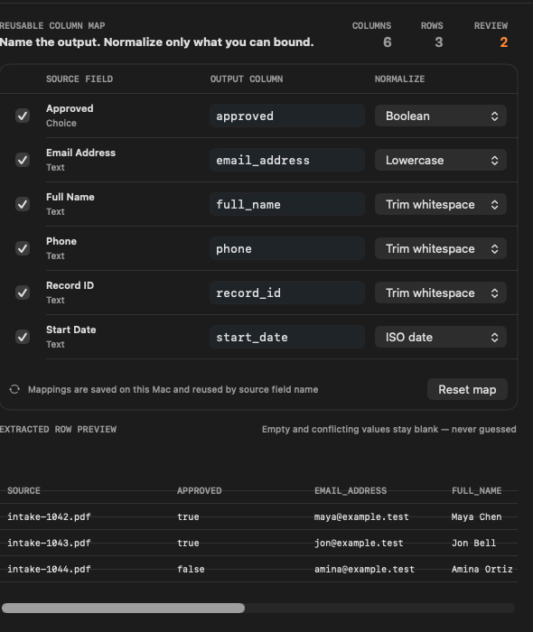Click the SOURCE FIELD header
Screen dimensions: 533x632
[79, 79]
